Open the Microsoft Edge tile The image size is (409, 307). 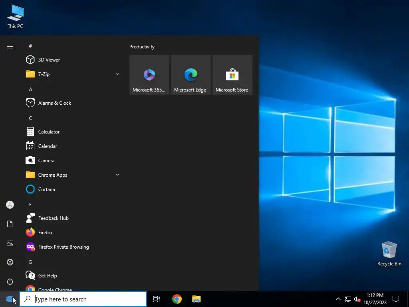191,75
